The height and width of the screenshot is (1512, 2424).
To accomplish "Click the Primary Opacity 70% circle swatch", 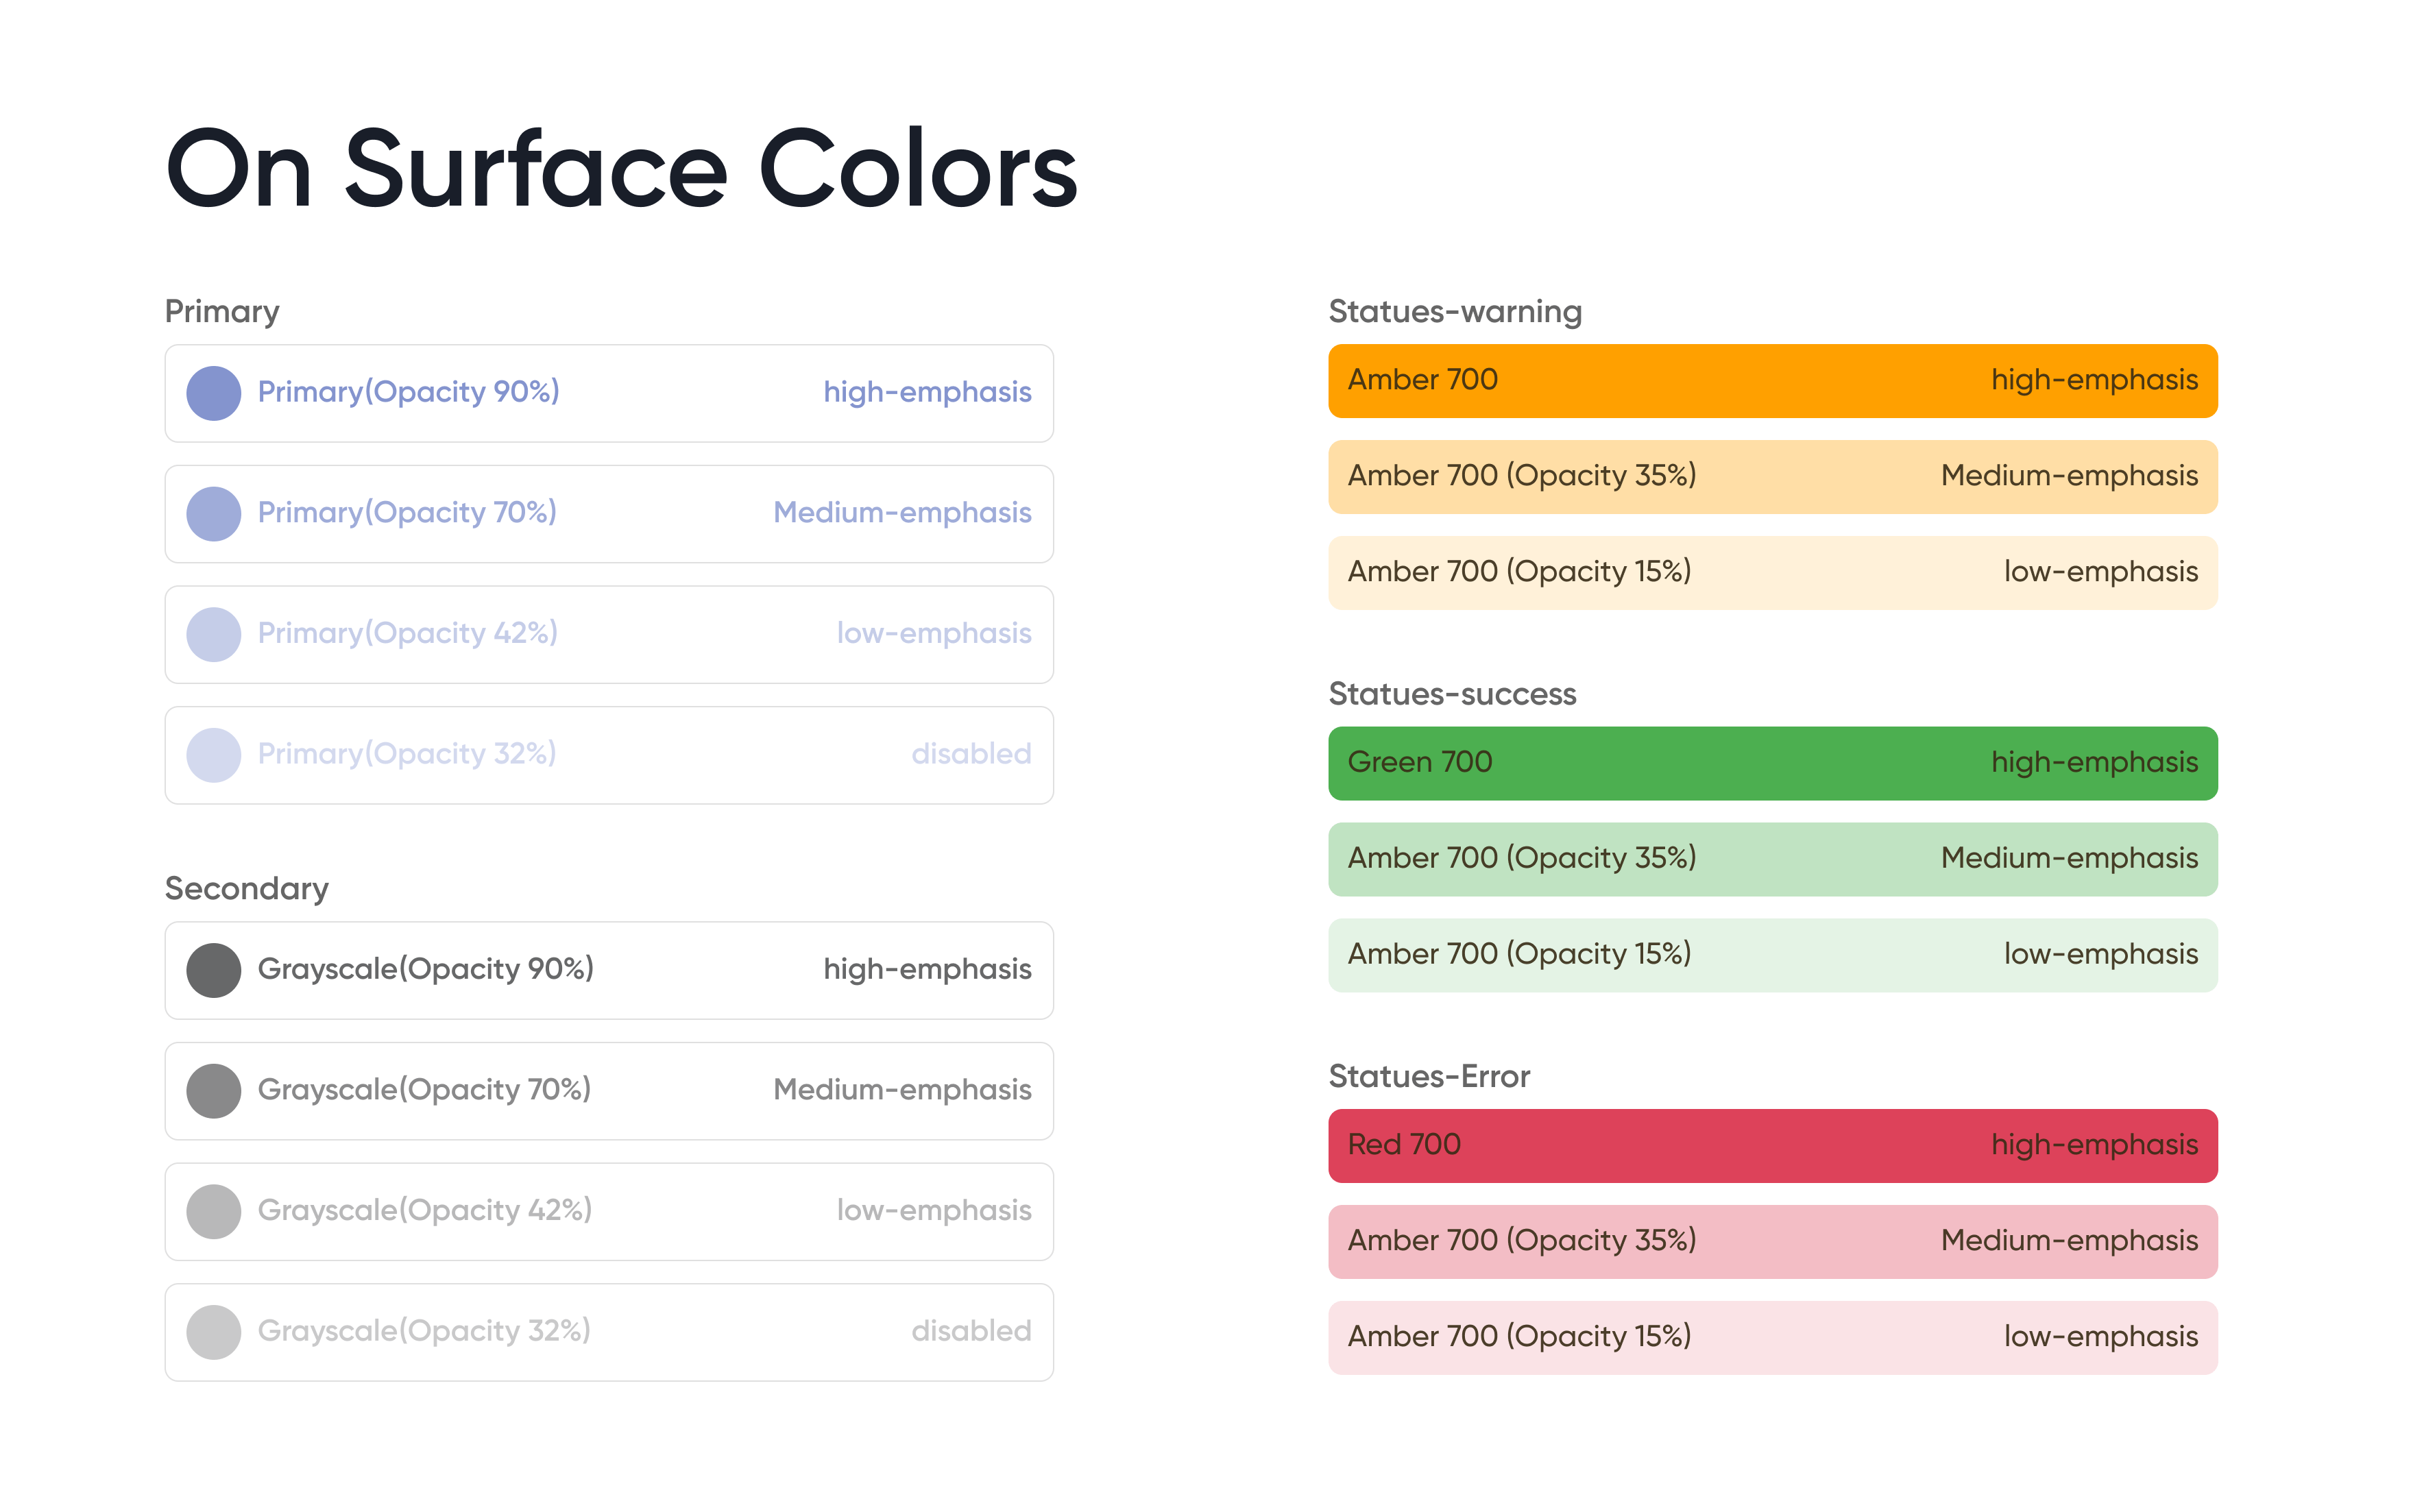I will point(213,514).
